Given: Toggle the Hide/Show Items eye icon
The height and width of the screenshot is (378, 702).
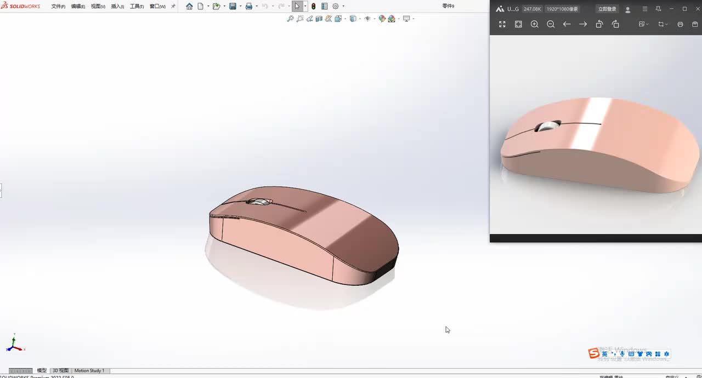Looking at the screenshot, I should [x=367, y=19].
